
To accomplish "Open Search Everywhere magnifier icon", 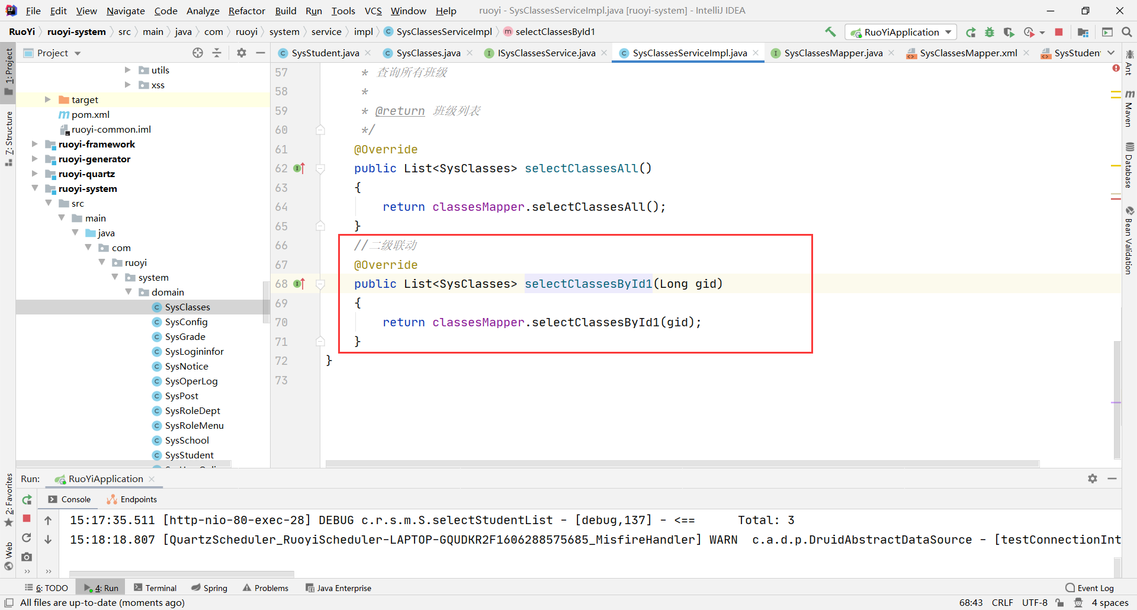I will pos(1127,32).
